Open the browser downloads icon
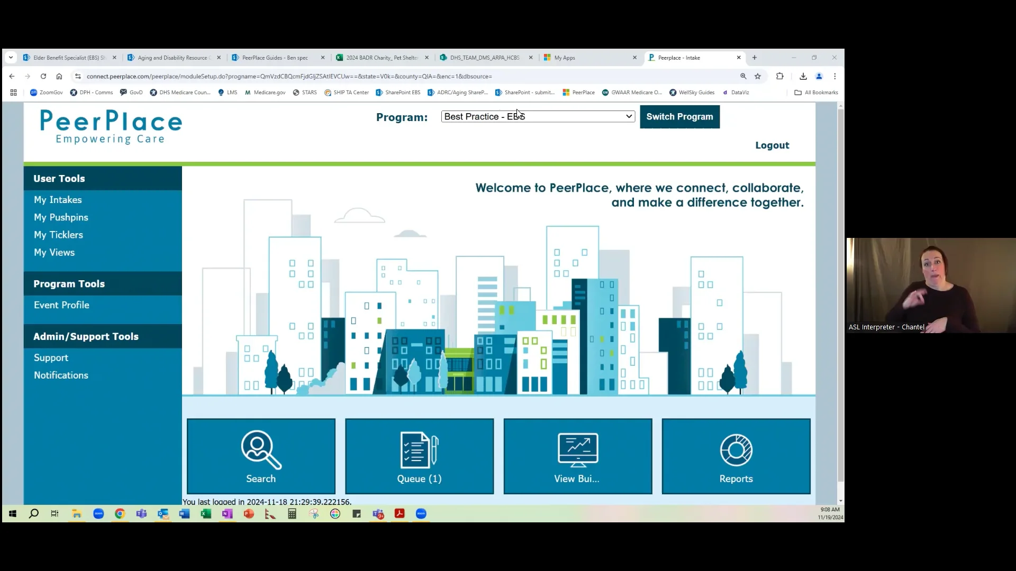 (x=803, y=76)
